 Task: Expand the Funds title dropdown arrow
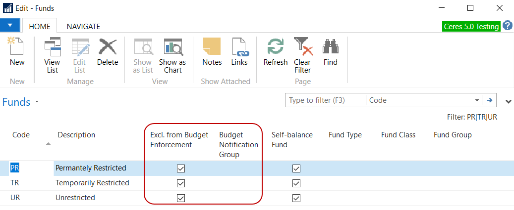pos(37,103)
